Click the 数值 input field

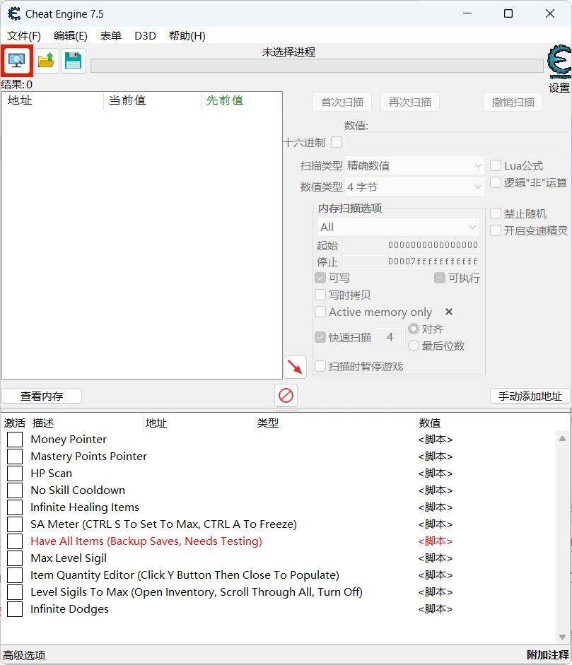coord(456,142)
